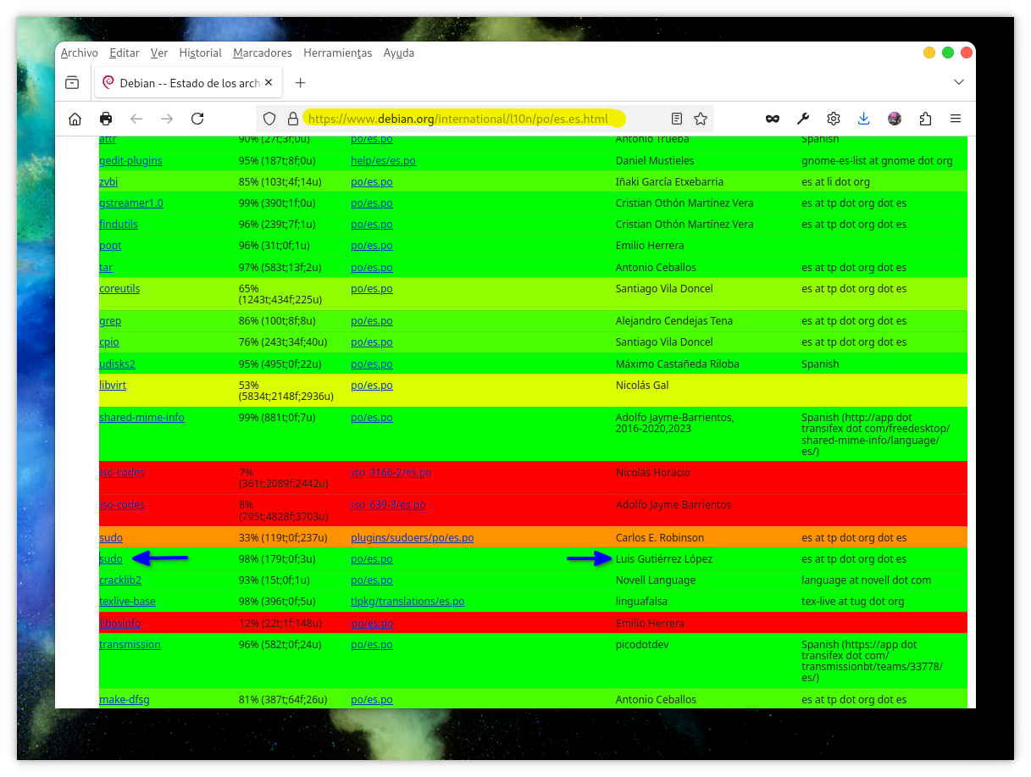Open the Ver menu
This screenshot has height=777, width=1031.
[159, 53]
